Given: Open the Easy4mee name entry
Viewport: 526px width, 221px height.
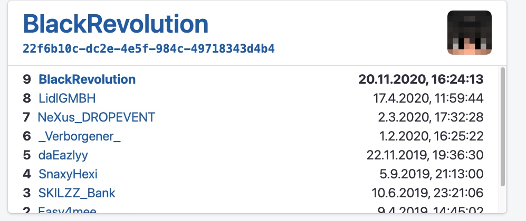Looking at the screenshot, I should coord(68,210).
